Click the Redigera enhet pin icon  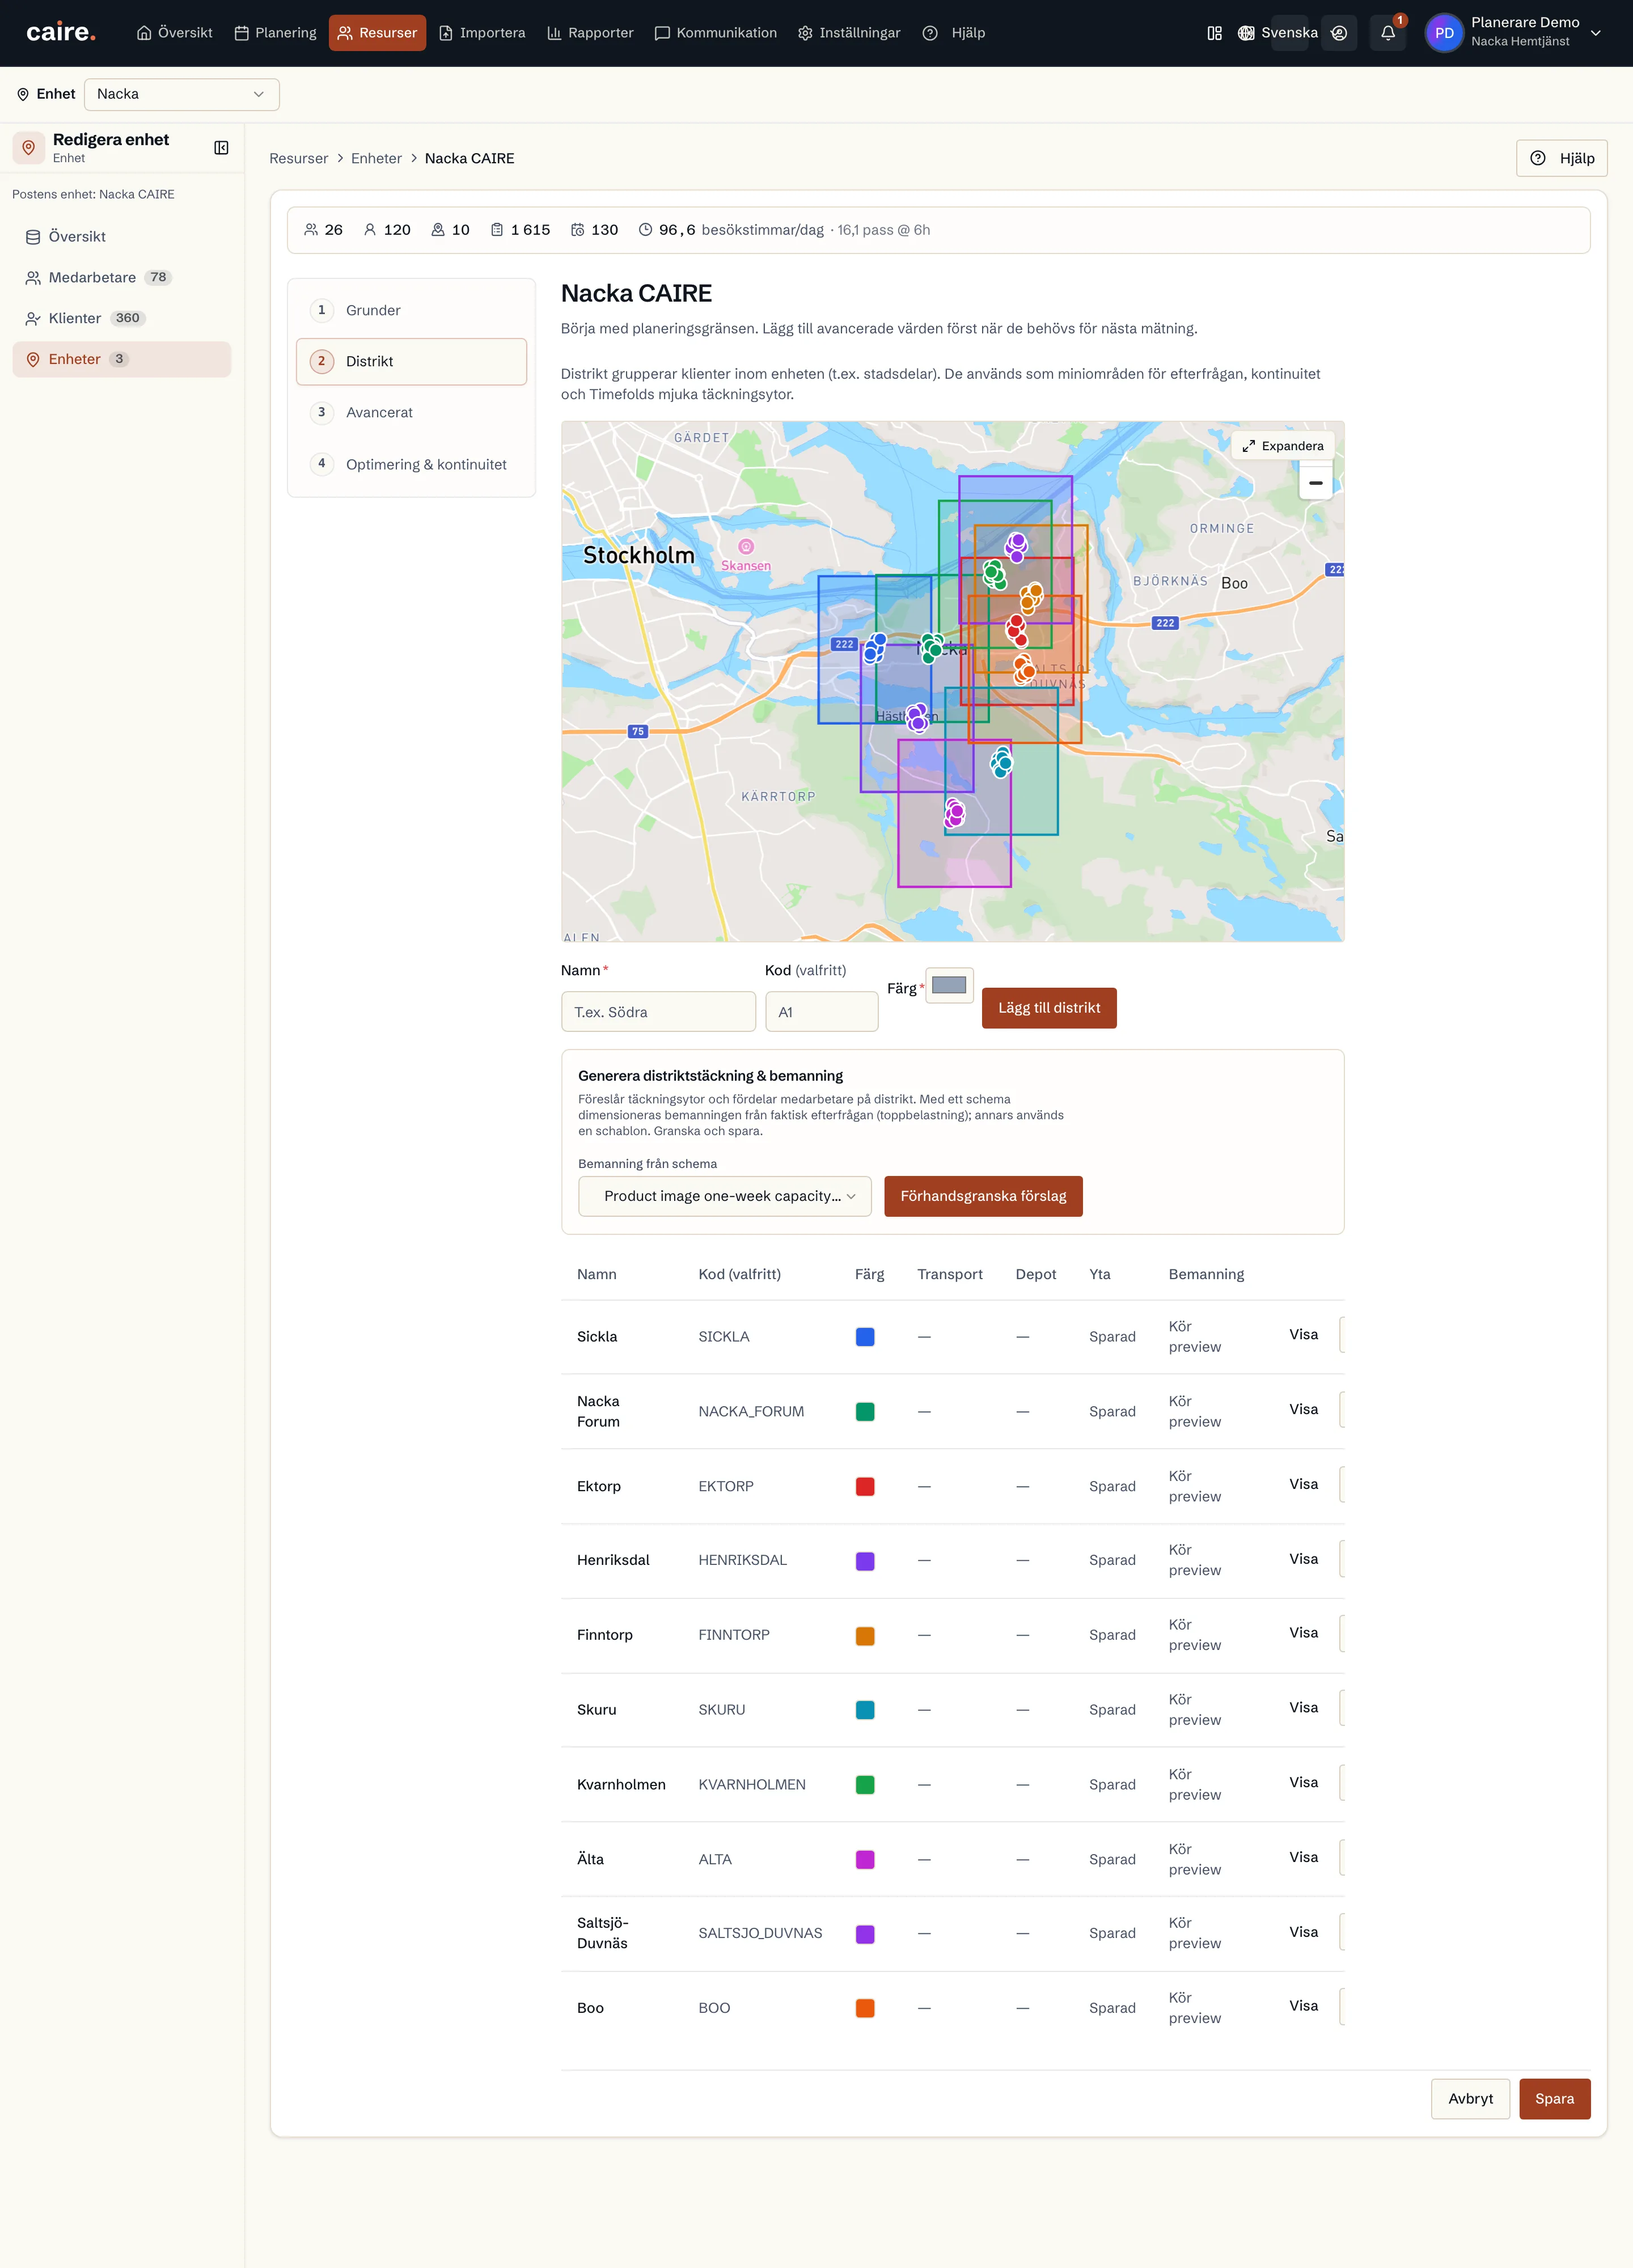click(x=29, y=148)
